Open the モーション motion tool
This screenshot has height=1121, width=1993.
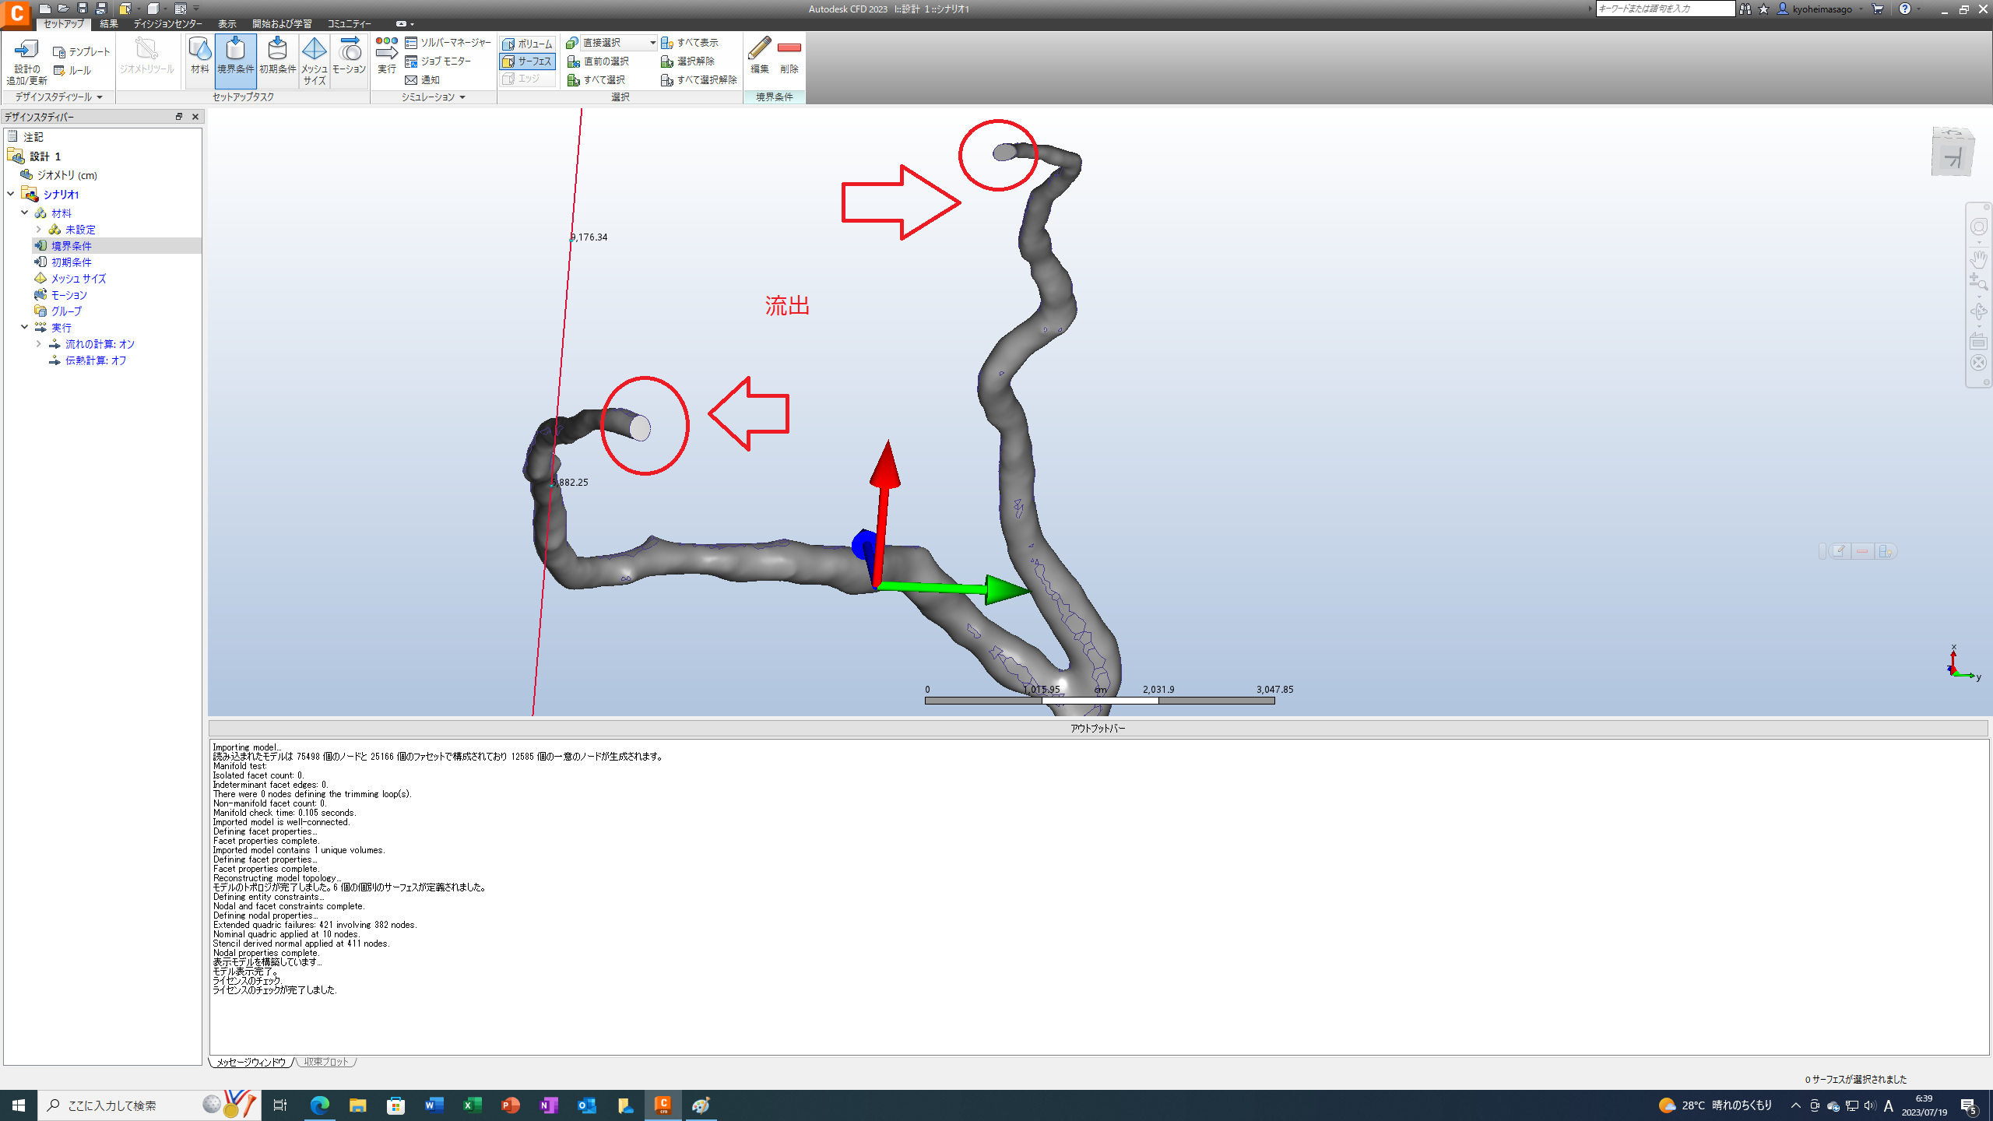(x=349, y=56)
